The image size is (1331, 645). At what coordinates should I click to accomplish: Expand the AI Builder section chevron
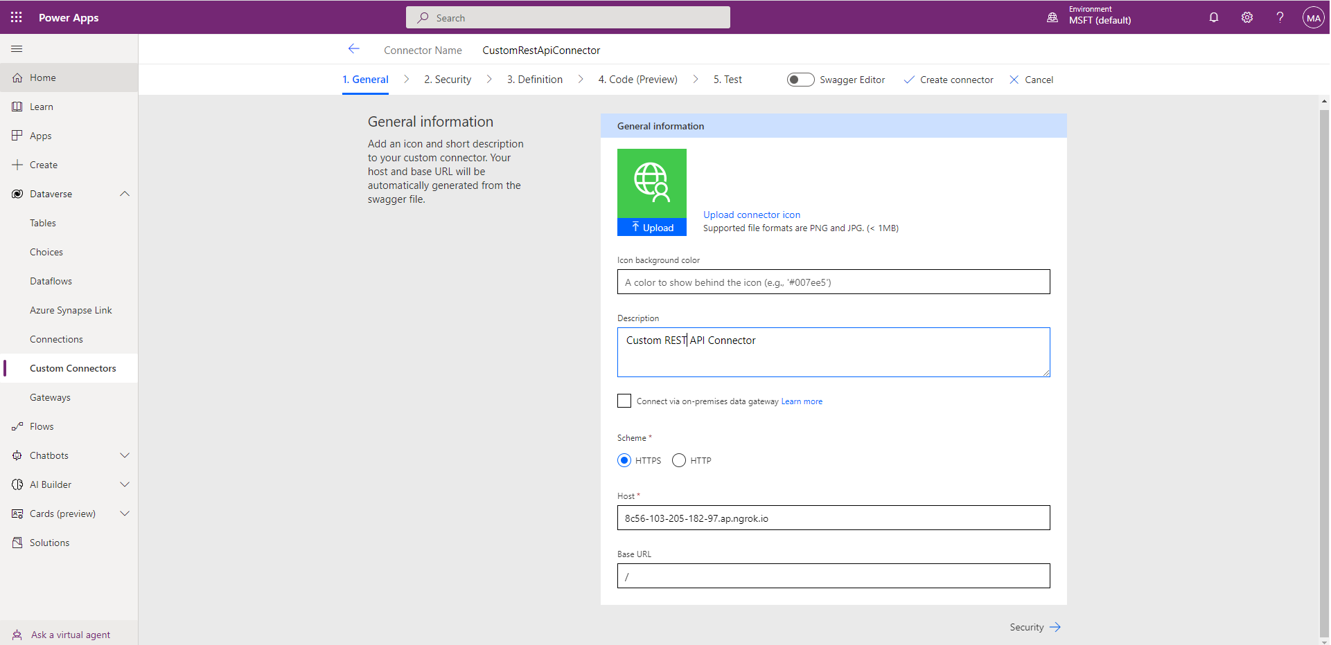(x=125, y=484)
